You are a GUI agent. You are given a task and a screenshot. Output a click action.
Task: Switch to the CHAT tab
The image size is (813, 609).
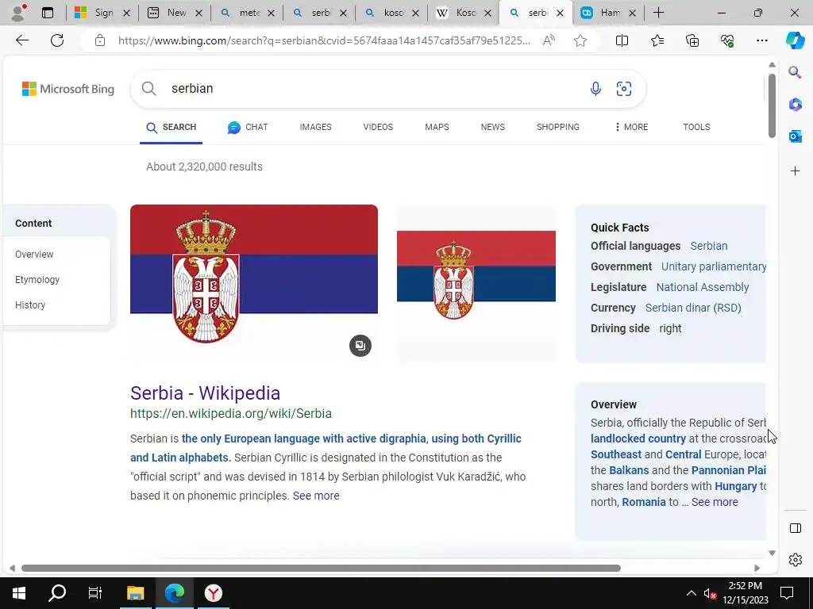(248, 127)
